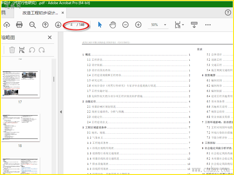Click the 50% zoom value field
The height and width of the screenshot is (175, 234).
point(154,25)
